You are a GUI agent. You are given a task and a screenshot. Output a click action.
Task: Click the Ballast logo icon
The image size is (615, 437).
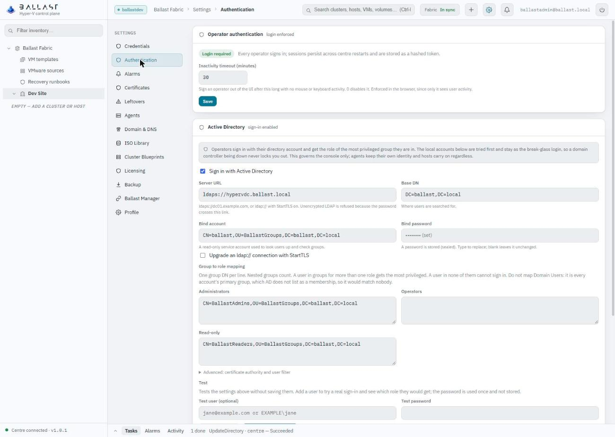11,9
